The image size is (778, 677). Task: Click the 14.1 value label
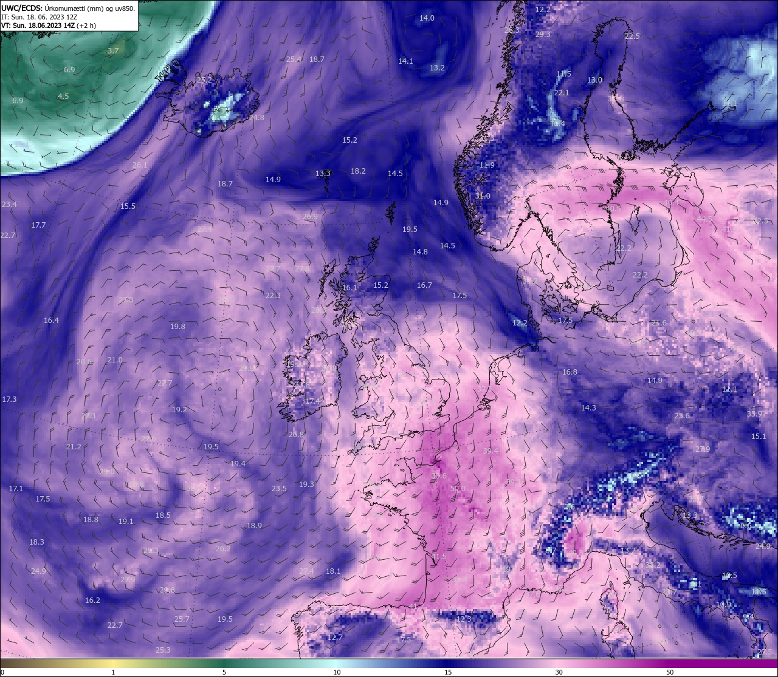[405, 61]
